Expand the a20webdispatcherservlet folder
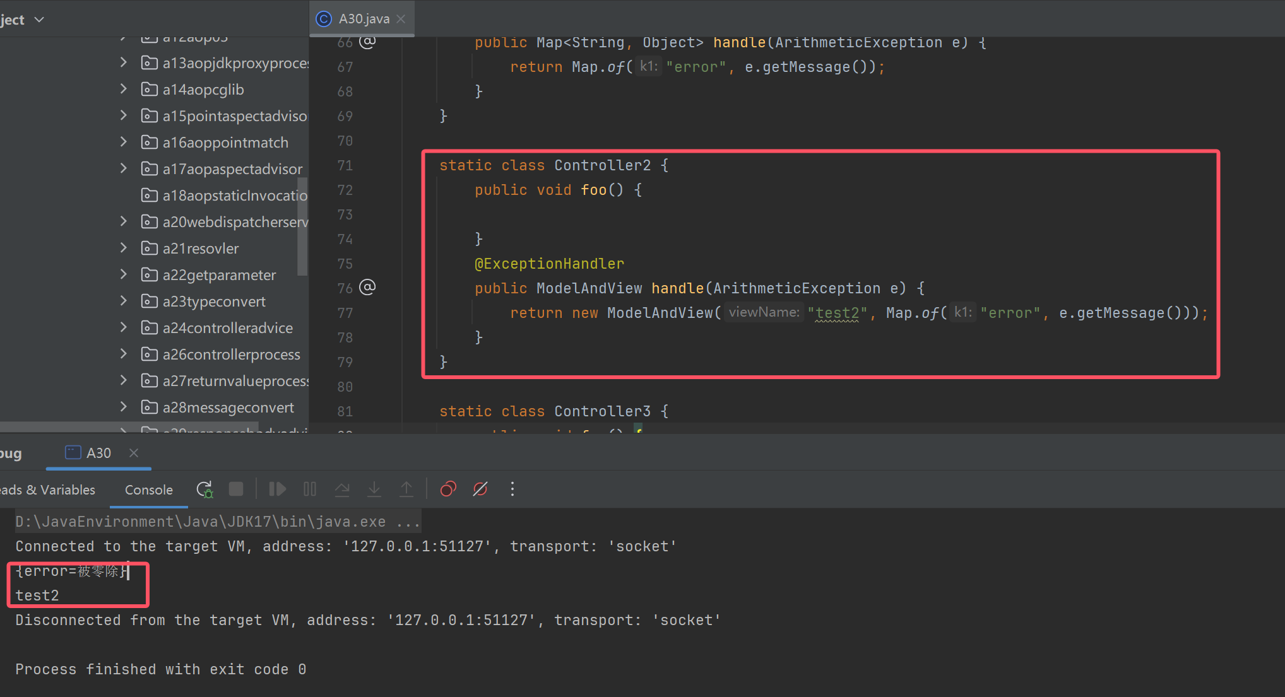 tap(124, 221)
